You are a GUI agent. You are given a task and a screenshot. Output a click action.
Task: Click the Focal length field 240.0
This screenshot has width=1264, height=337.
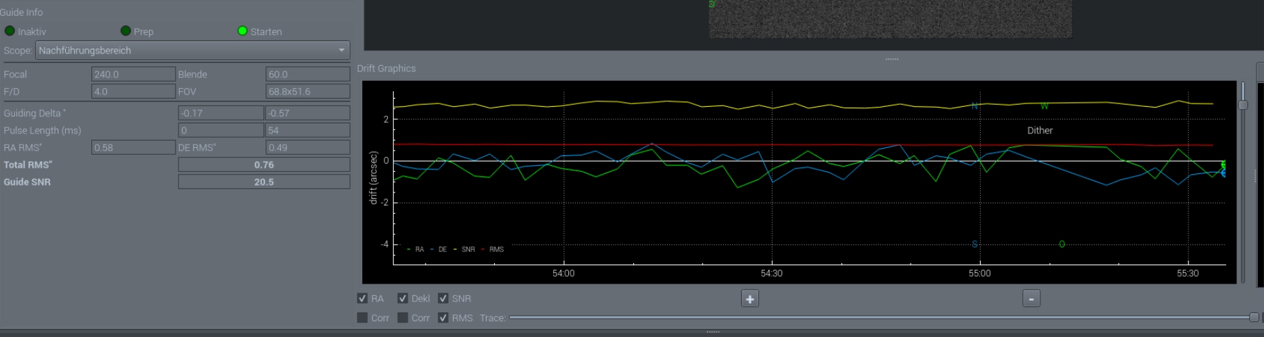point(133,74)
